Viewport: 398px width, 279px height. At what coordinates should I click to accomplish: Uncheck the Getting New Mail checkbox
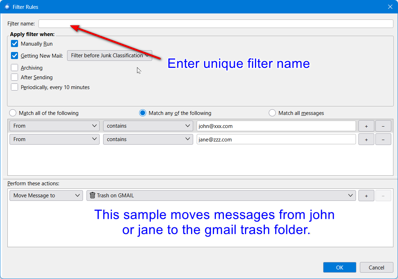tap(14, 56)
